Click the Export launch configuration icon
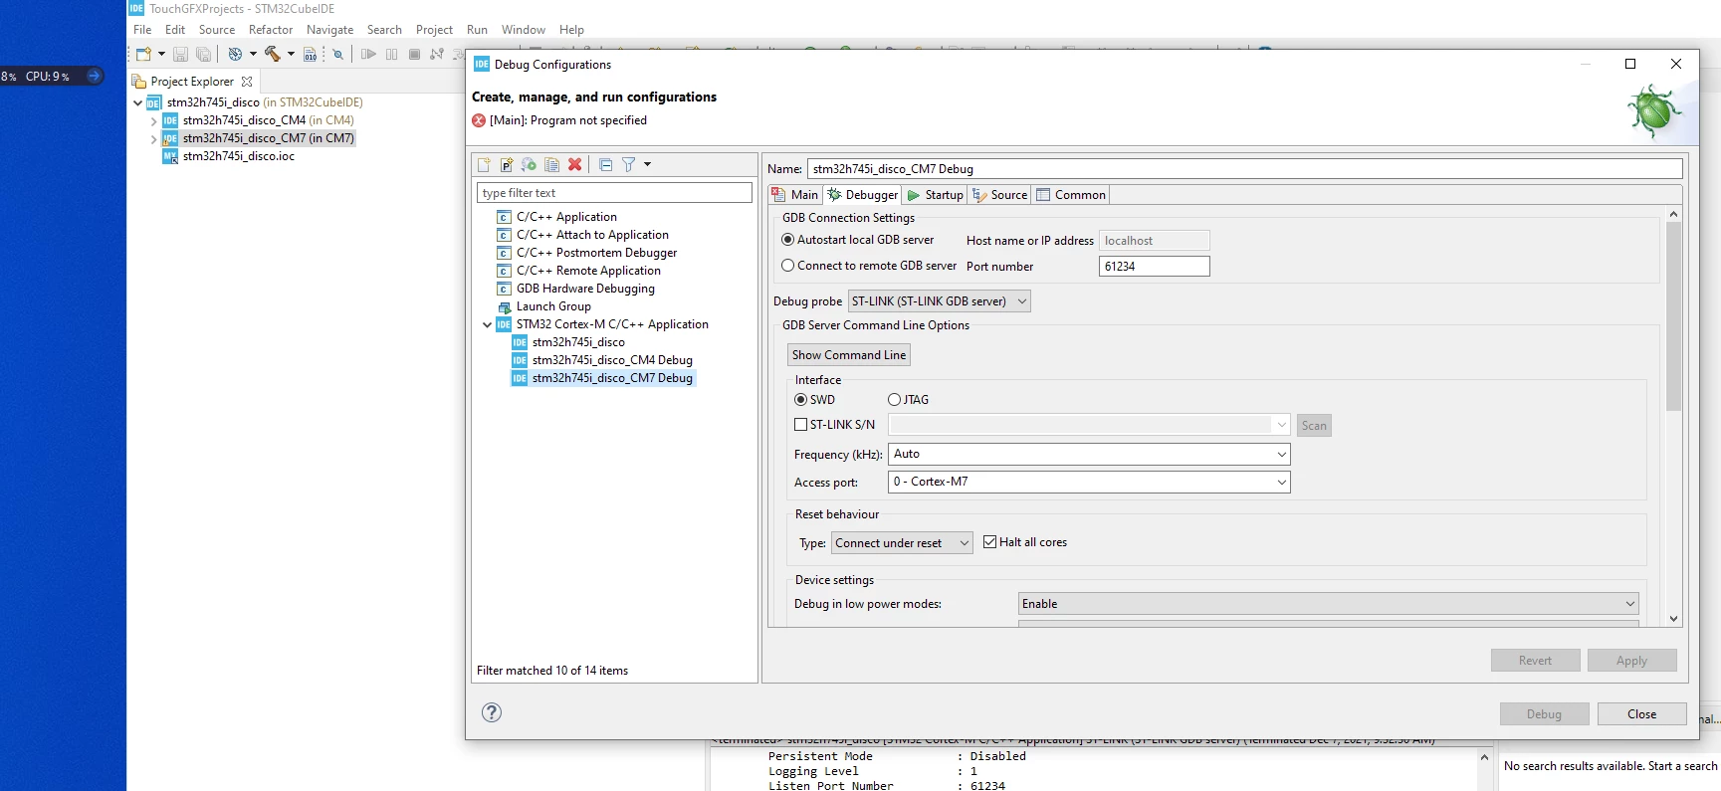Screen dimensions: 1721x791 (x=529, y=165)
